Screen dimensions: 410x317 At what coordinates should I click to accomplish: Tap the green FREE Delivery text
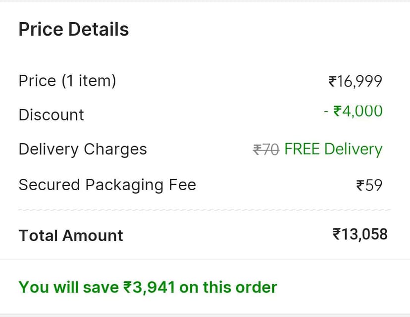coord(333,149)
